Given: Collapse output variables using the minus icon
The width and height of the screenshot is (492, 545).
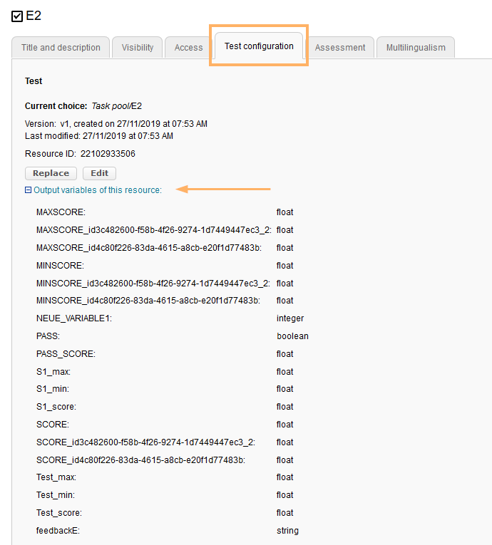Looking at the screenshot, I should click(28, 190).
